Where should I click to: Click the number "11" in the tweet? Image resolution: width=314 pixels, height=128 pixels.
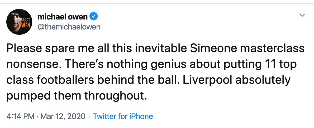tap(269, 64)
